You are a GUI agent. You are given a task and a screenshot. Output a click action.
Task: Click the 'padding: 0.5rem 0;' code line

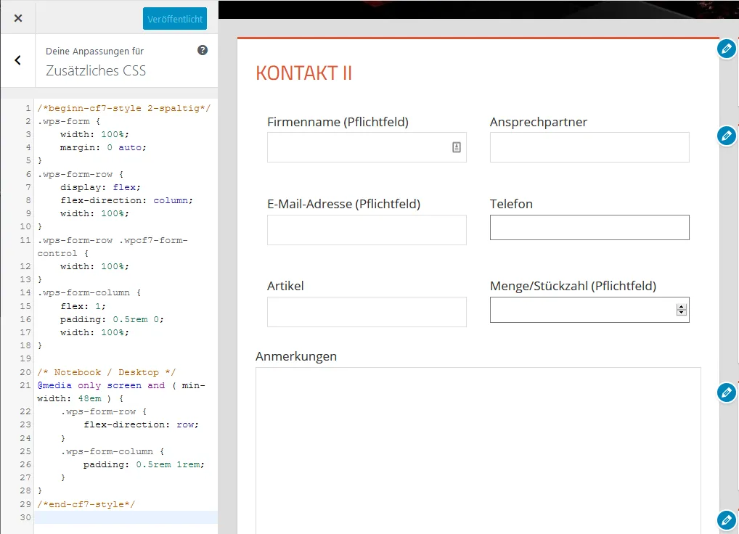click(113, 319)
